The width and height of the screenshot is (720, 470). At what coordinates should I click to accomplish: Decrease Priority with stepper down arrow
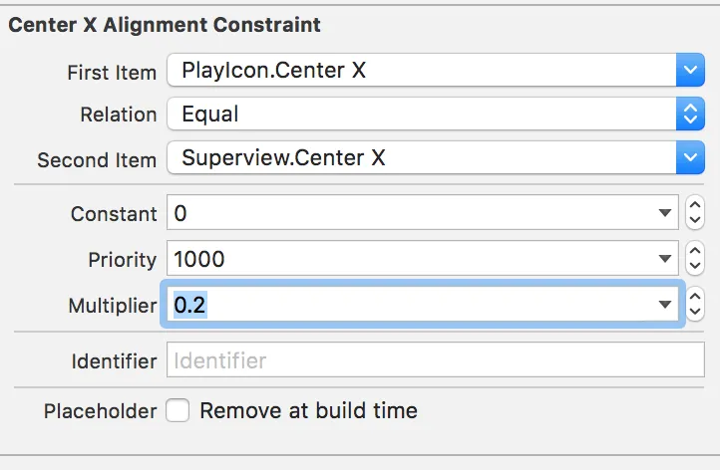(x=696, y=267)
